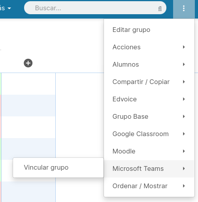Click the empty top-left grid cell

tap(28, 84)
